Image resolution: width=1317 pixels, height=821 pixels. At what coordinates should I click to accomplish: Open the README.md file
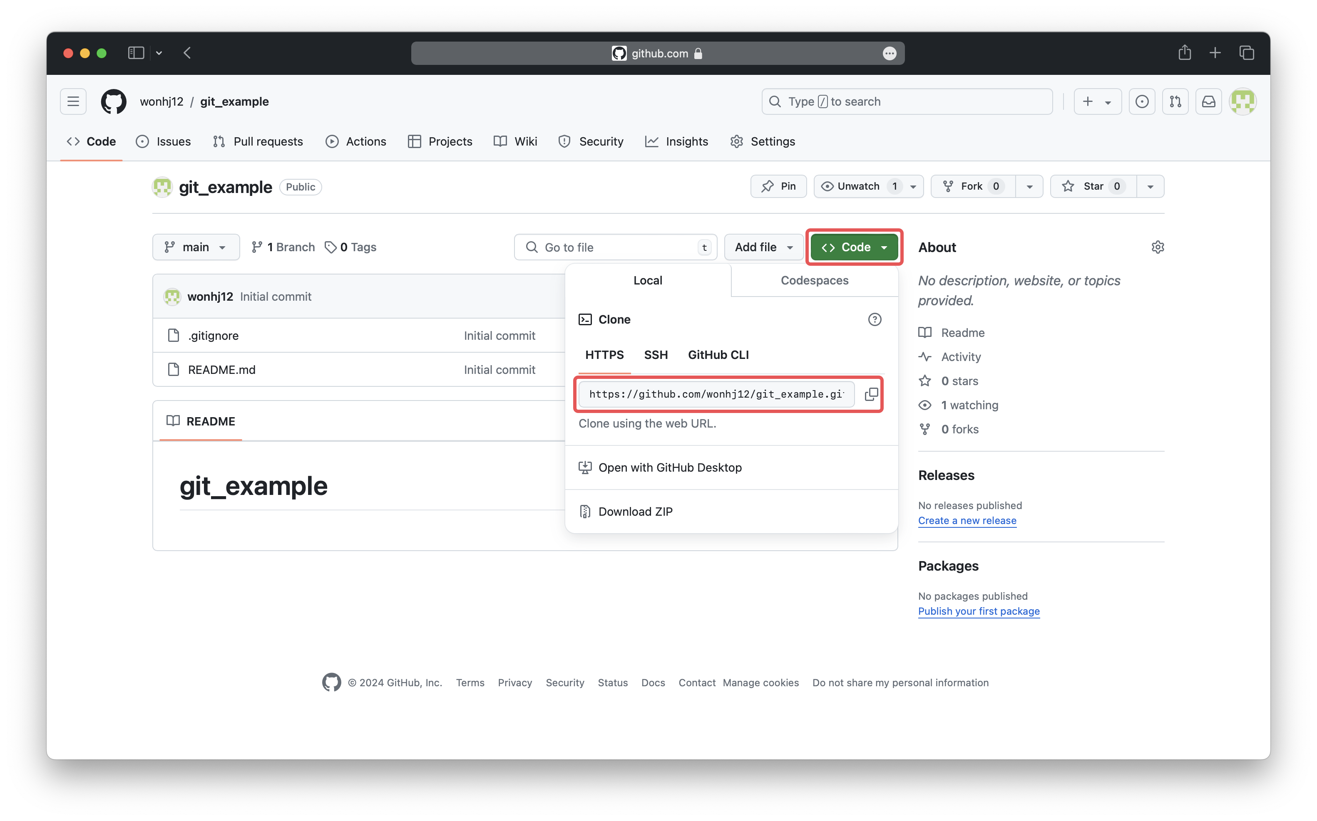click(x=221, y=370)
